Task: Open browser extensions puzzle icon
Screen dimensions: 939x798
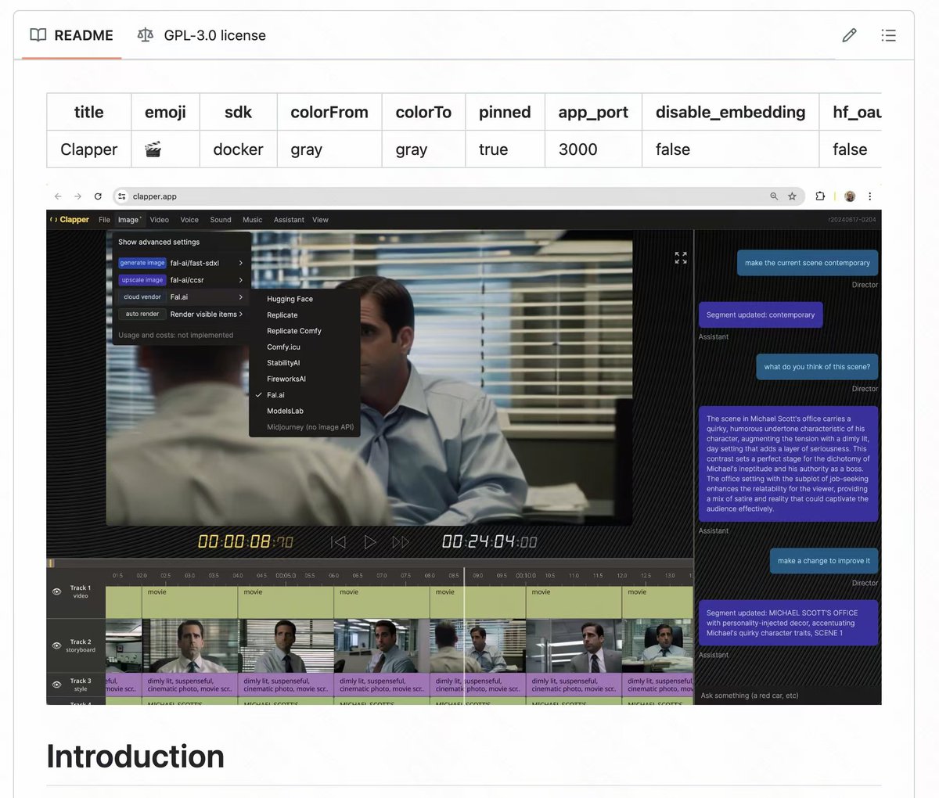Action: (x=820, y=196)
